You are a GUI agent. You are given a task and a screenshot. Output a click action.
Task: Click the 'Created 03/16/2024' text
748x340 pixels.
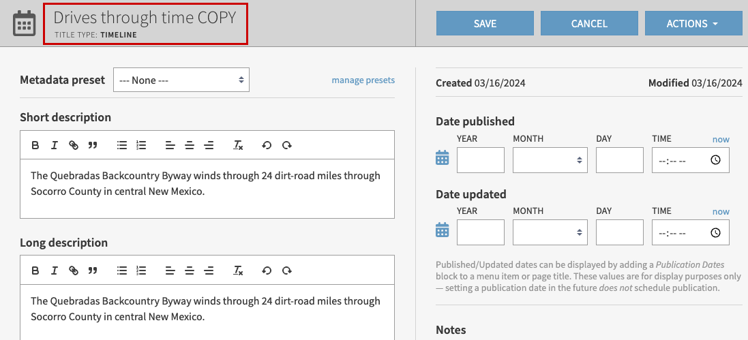coord(481,83)
